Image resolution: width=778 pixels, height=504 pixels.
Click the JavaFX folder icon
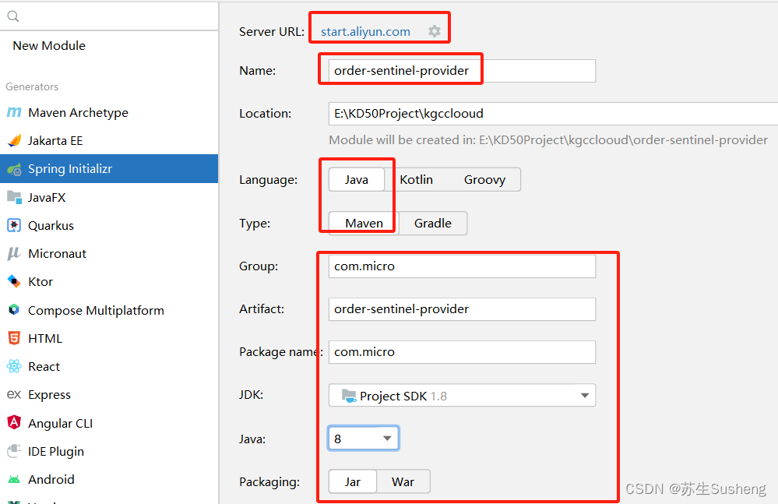click(x=14, y=197)
